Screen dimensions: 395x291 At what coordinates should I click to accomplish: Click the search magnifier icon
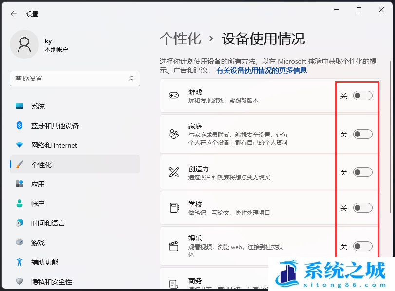[131, 78]
